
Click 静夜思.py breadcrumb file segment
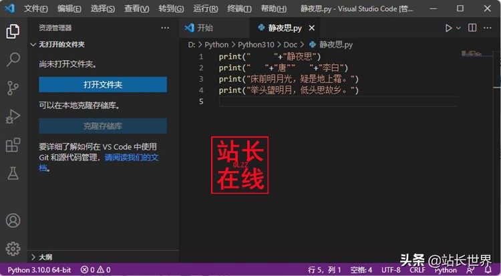pyautogui.click(x=331, y=45)
